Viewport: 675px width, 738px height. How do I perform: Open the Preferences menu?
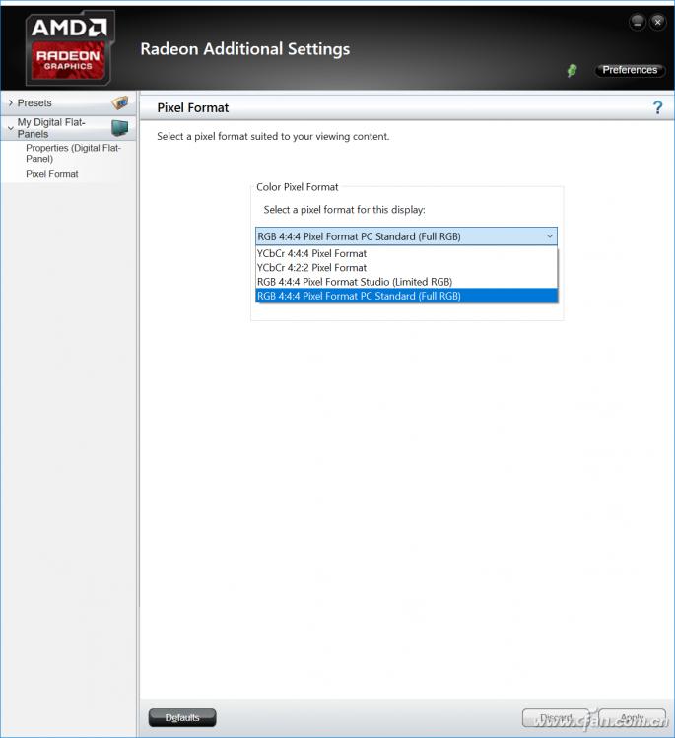(x=630, y=70)
